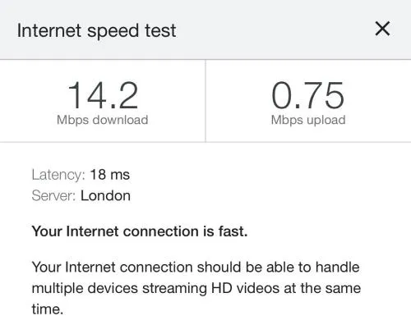This screenshot has height=334, width=411.
Task: Click the words "multiple devices" in description
Action: click(85, 288)
